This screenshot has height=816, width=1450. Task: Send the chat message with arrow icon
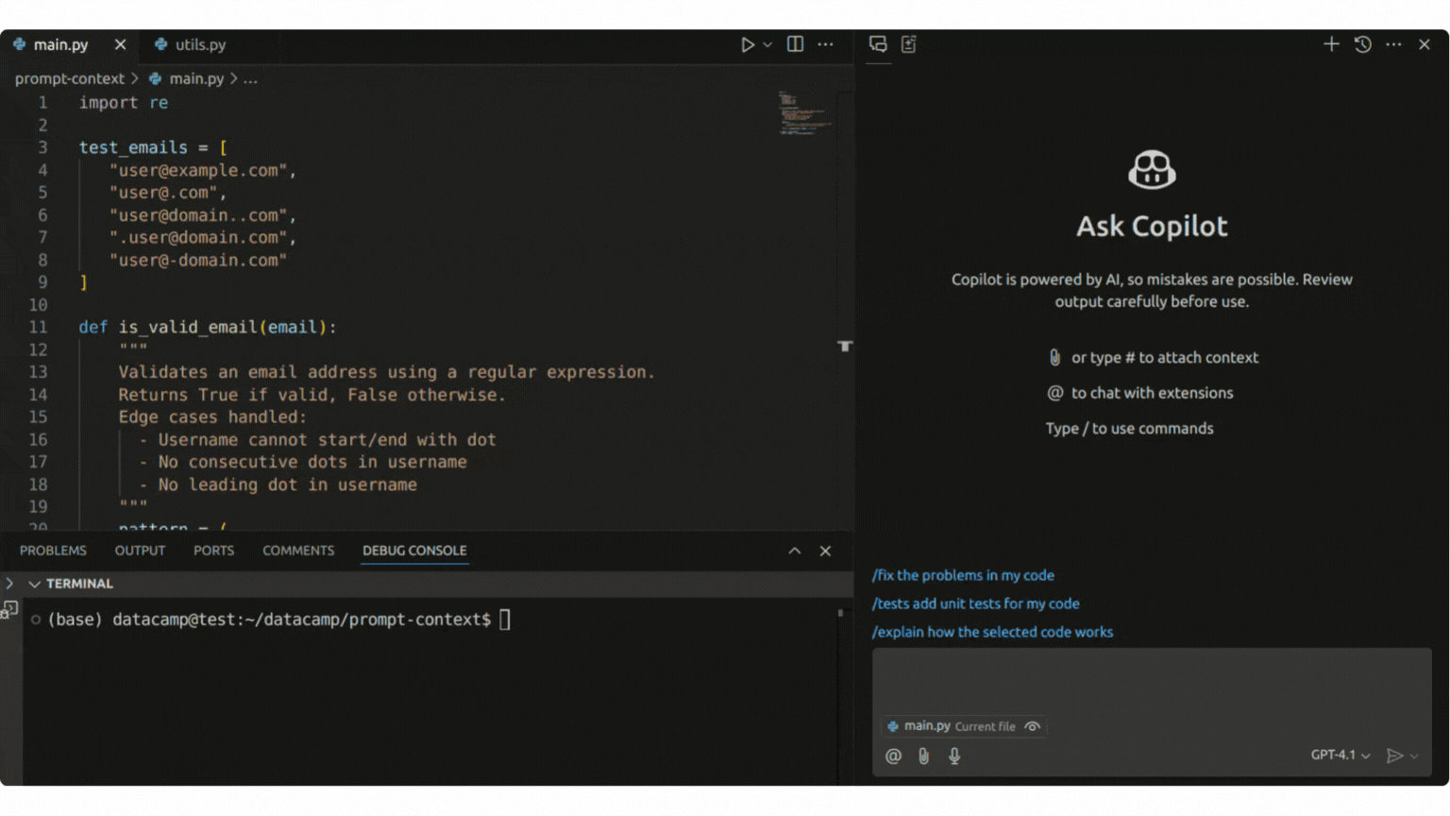pos(1393,756)
